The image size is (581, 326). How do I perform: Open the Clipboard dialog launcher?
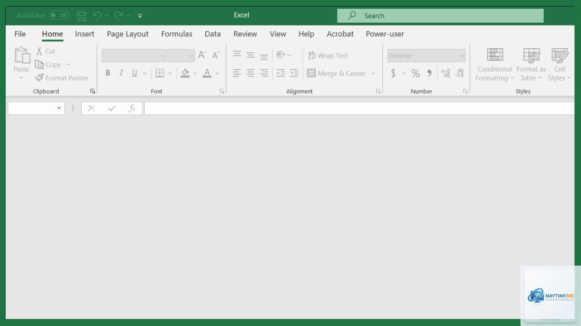click(92, 91)
